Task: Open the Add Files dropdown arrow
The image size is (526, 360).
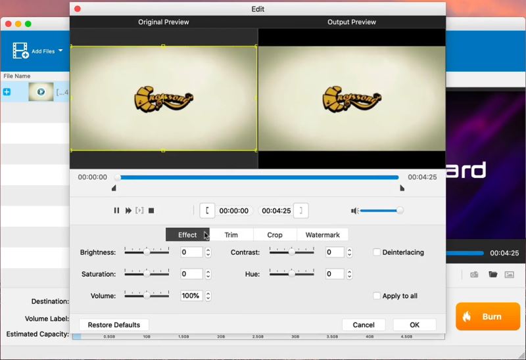Action: coord(60,51)
